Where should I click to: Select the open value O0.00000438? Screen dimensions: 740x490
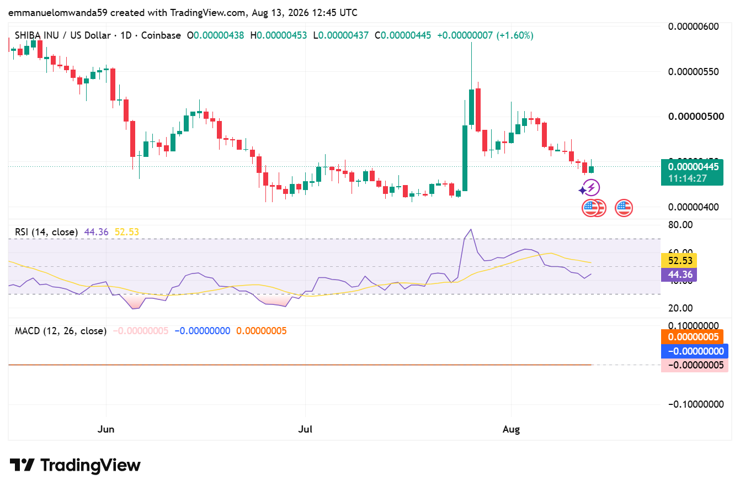pyautogui.click(x=216, y=35)
